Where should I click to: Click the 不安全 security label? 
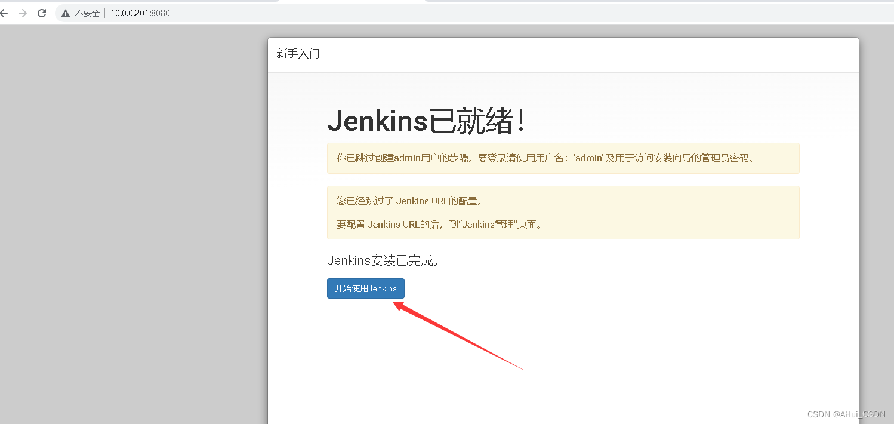pos(87,13)
